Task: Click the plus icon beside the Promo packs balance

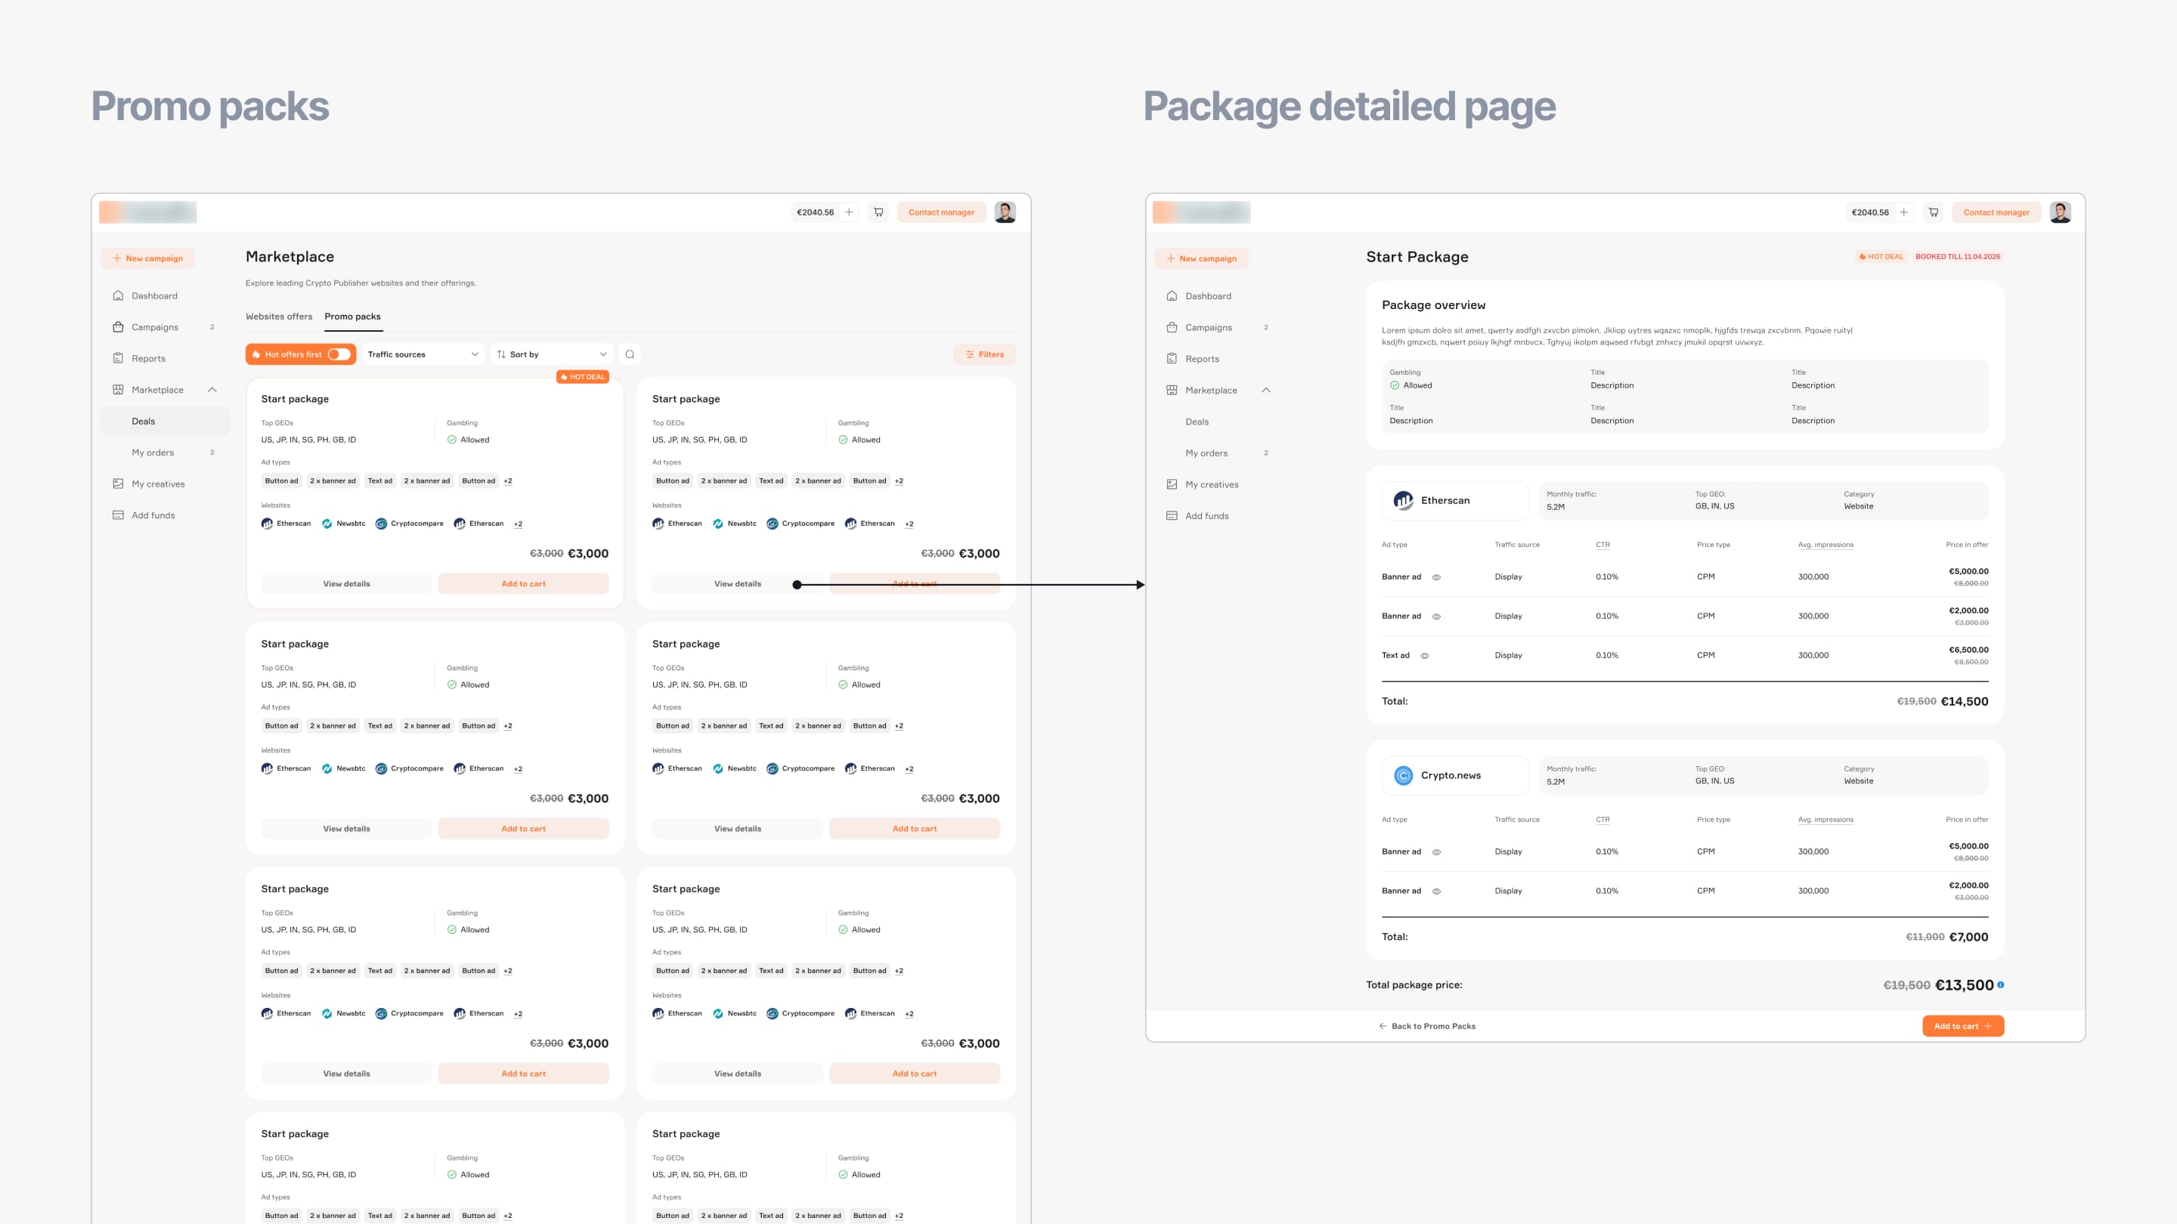Action: 848,212
